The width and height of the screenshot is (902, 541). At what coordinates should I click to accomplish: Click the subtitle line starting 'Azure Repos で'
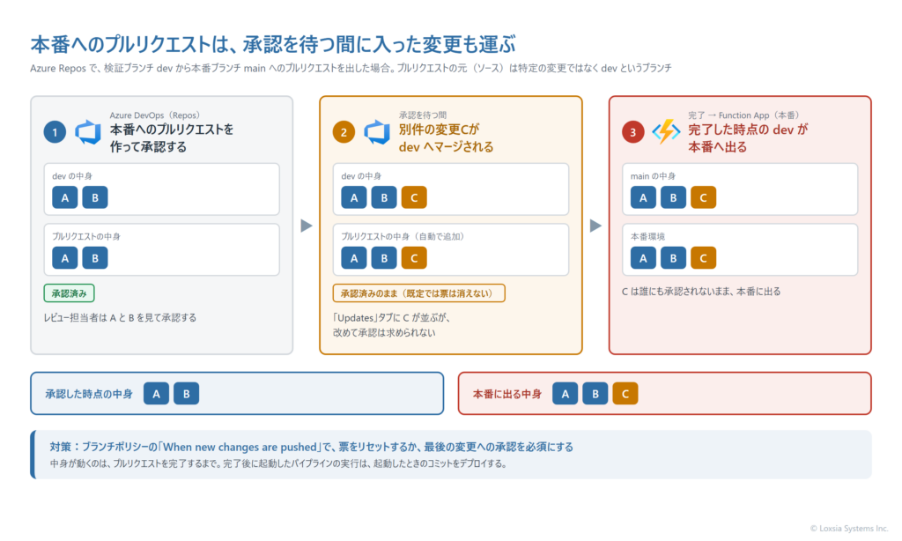[x=351, y=68]
